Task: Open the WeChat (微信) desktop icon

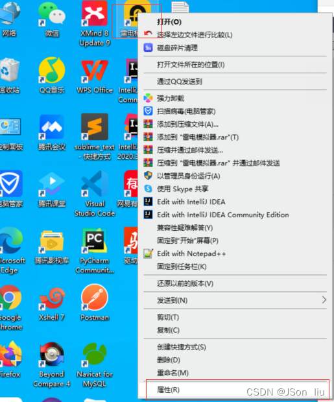Action: pos(52,14)
